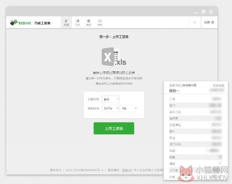The height and width of the screenshot is (184, 232).
Task: Click the user account icon
Action: pos(195,22)
